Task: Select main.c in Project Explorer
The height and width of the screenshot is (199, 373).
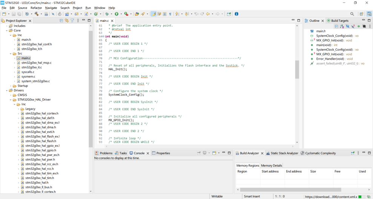Action: (26, 58)
